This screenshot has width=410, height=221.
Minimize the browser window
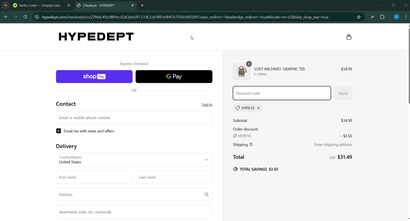[x=381, y=5]
